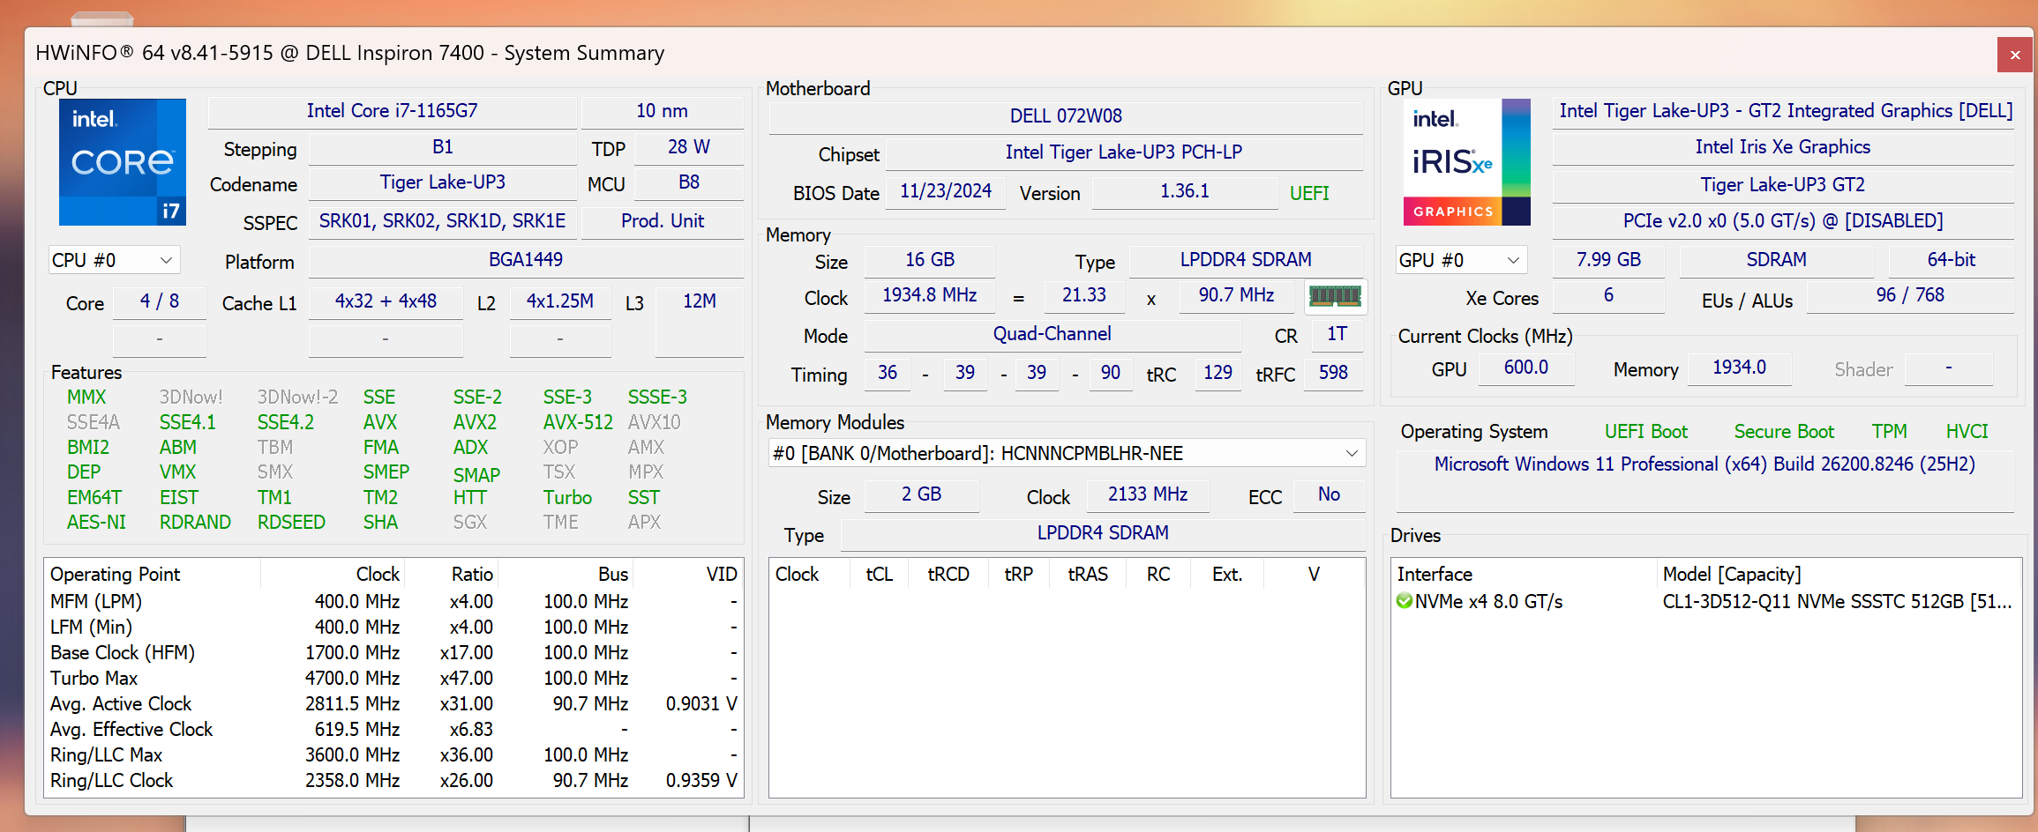Screen dimensions: 2038x832
Task: Click the Prod. Unit field
Action: 663,221
